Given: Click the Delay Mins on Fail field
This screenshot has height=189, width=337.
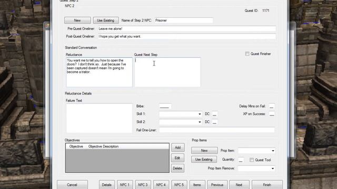Looking at the screenshot, I should 272,106.
